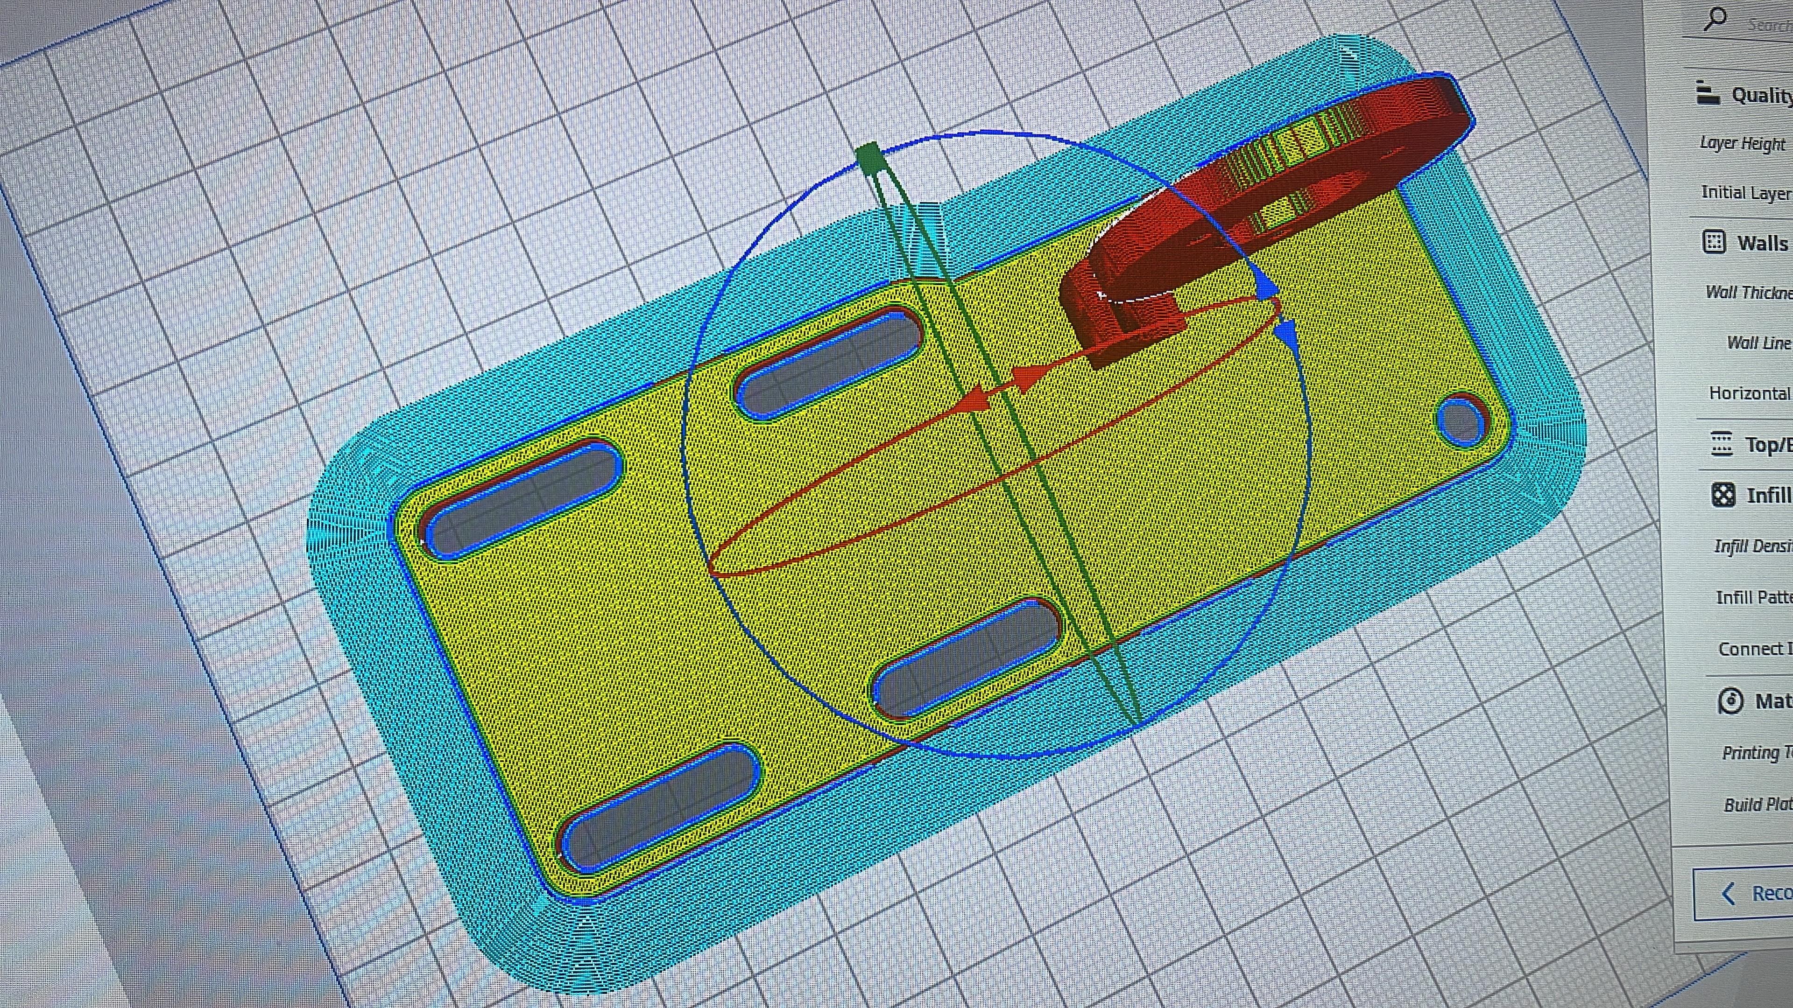Select the Wall Thickness setting label
This screenshot has height=1008, width=1793.
(1749, 292)
